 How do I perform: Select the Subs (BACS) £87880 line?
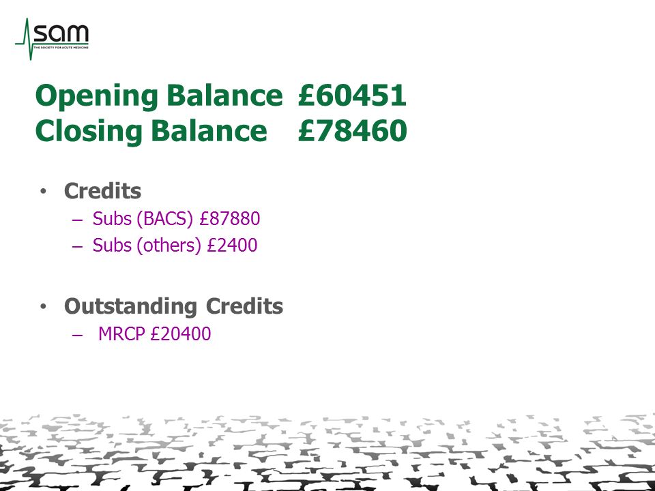point(176,219)
